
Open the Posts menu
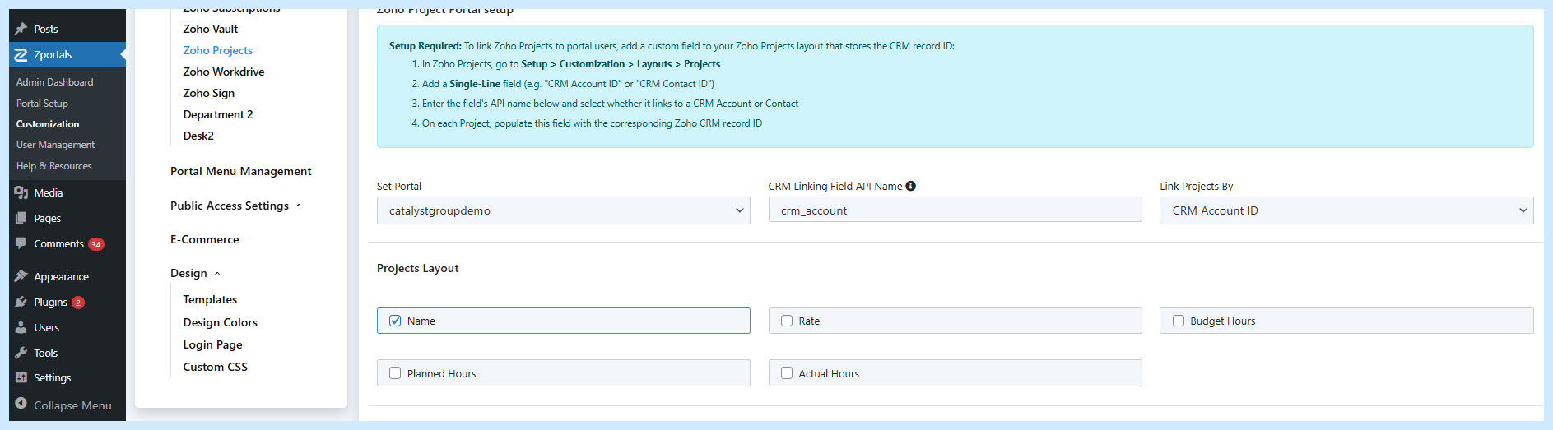(46, 29)
